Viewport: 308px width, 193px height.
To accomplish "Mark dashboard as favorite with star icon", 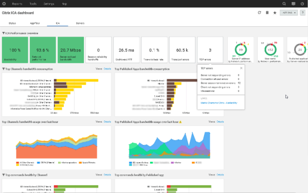I will pos(275,12).
